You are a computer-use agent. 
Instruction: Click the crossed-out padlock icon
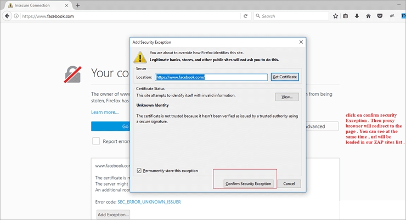tap(73, 74)
